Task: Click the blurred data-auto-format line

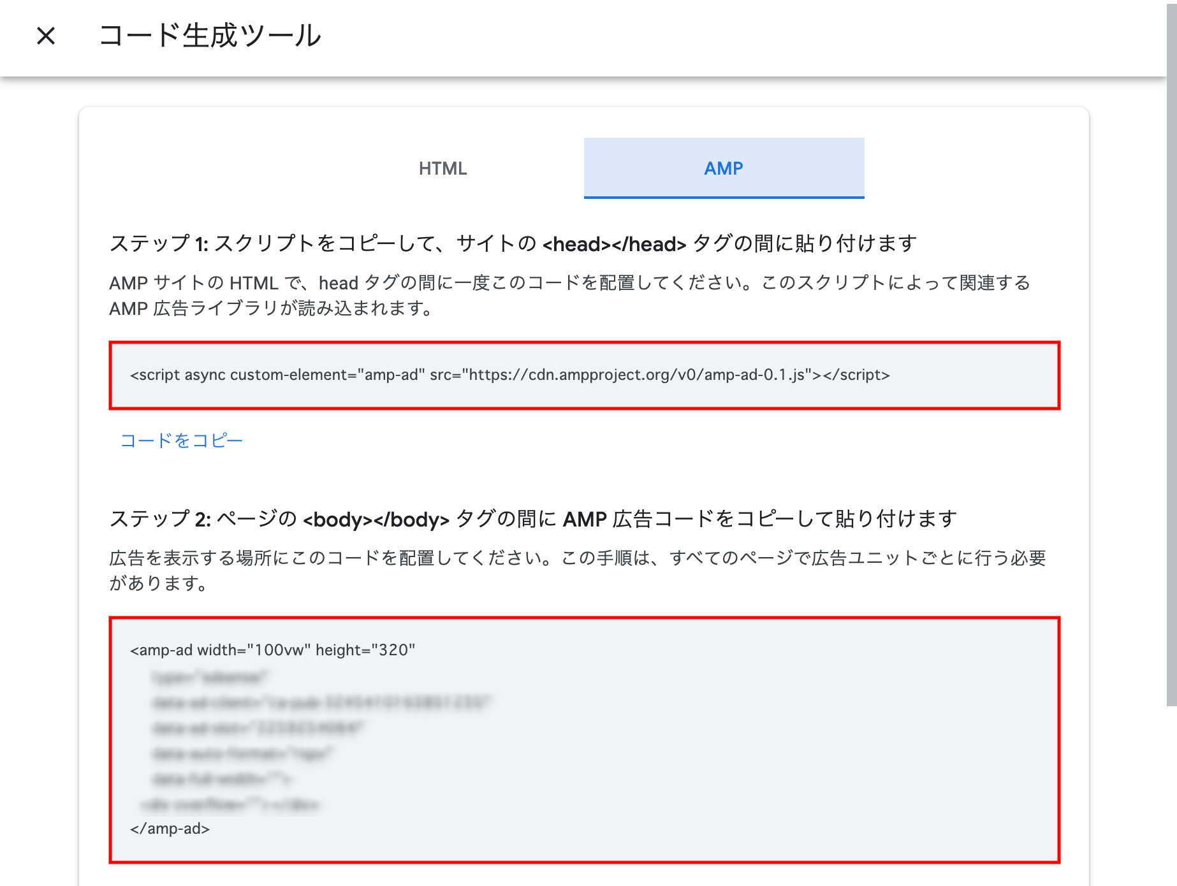Action: [242, 753]
